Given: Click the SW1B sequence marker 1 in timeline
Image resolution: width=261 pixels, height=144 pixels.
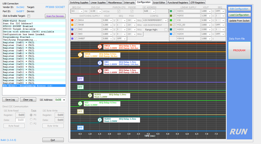Looking at the screenshot, I should click(x=80, y=55).
